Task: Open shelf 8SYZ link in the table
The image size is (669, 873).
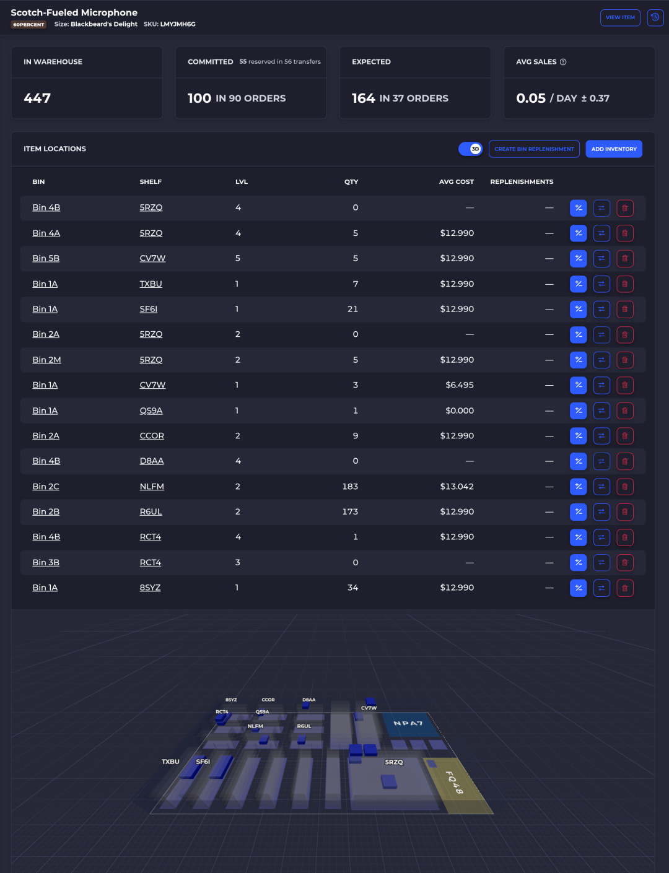Action: (x=150, y=588)
